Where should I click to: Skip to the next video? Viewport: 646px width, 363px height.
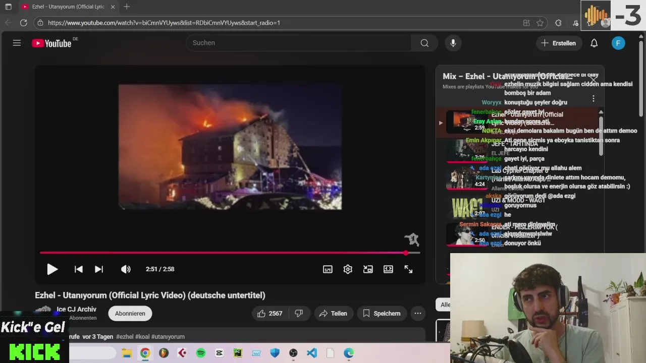(99, 269)
